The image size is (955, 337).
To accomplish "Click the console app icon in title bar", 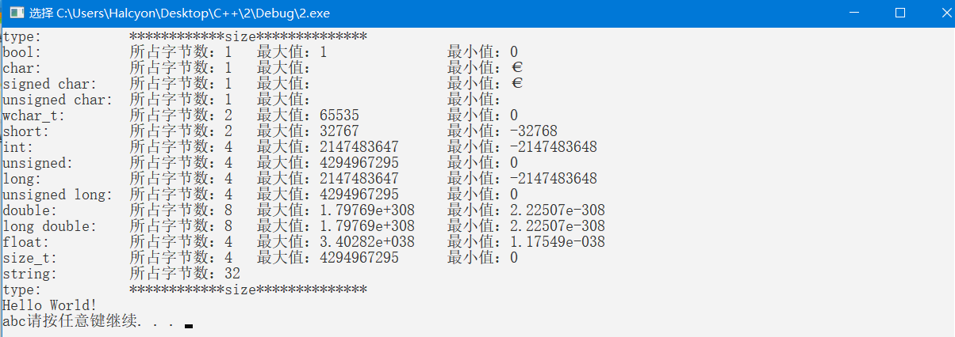I will coord(16,13).
